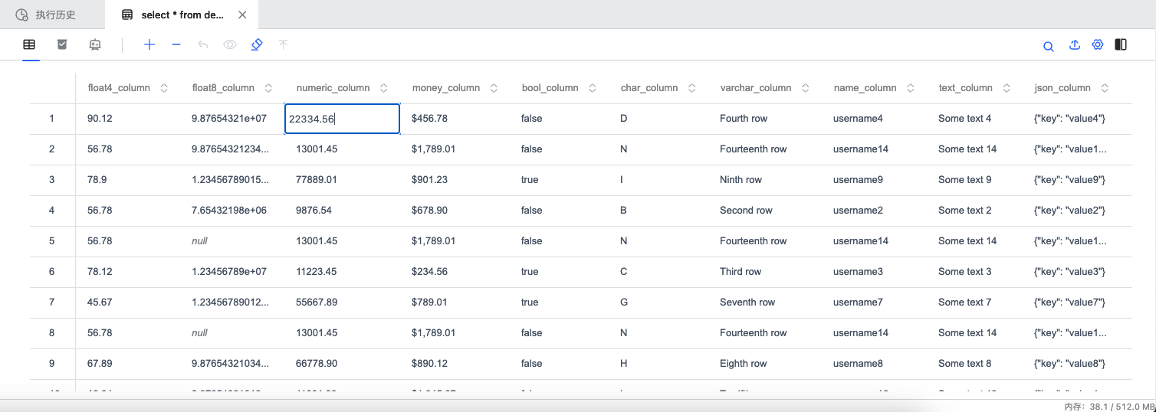Click varchar cell 'Fourth row'
This screenshot has height=412, width=1156.
point(744,119)
